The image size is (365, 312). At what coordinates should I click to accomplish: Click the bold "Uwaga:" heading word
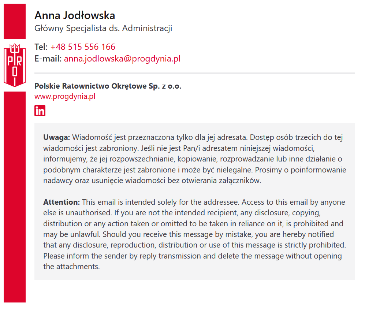pos(56,138)
